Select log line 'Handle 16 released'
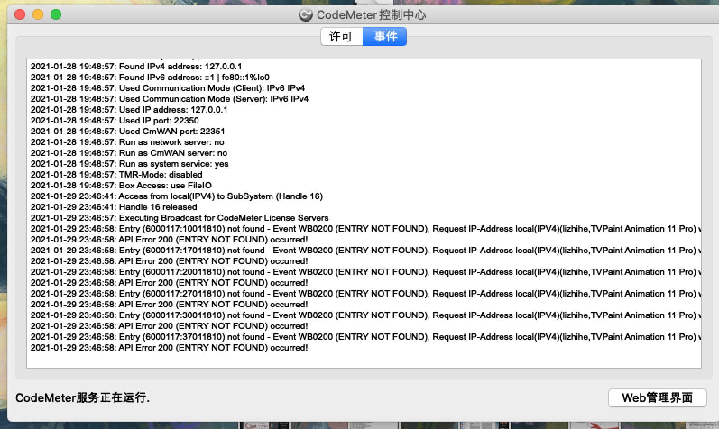This screenshot has height=429, width=719. point(114,207)
